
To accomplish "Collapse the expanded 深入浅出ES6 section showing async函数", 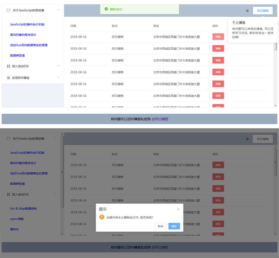I will click(x=55, y=194).
